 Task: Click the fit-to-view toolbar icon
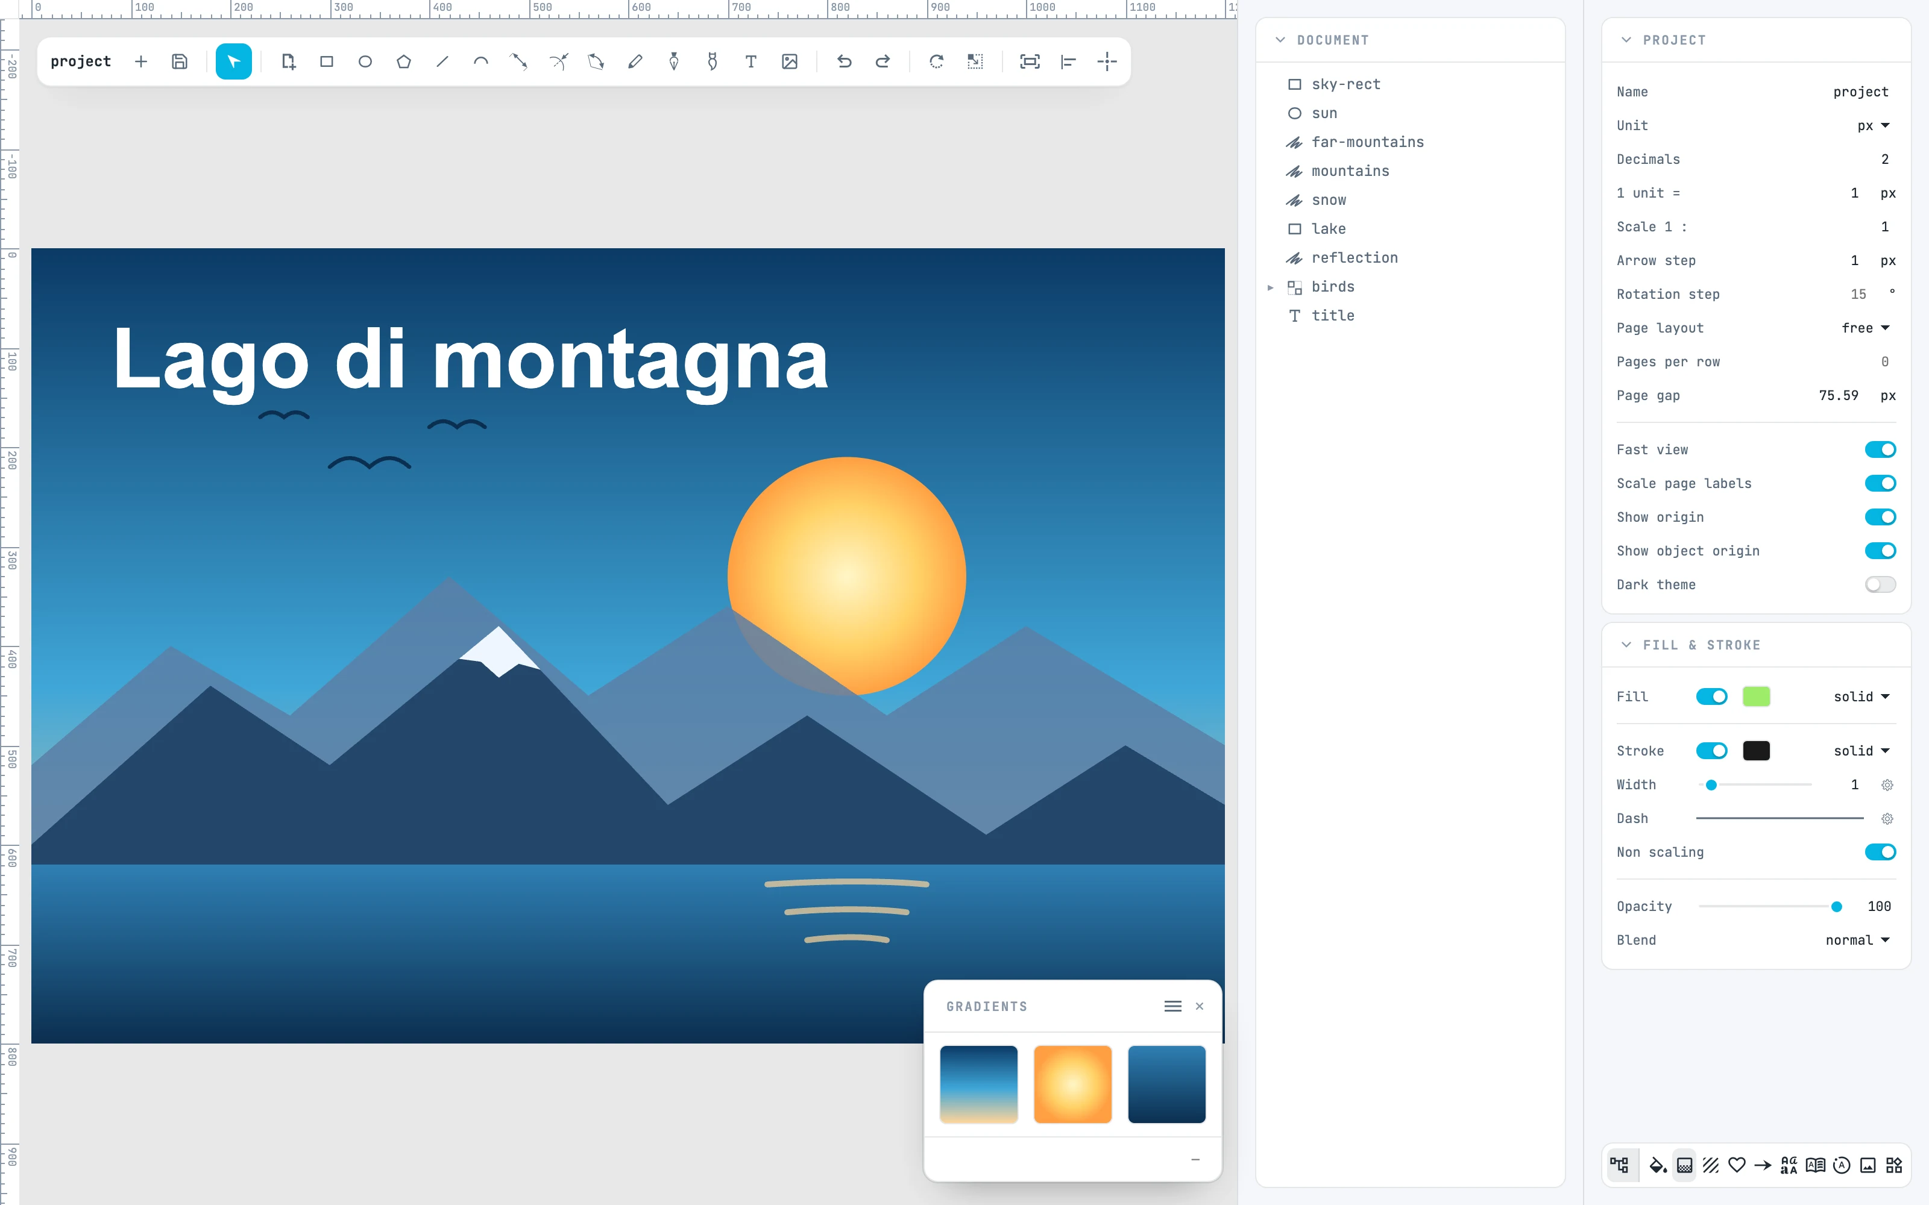point(1030,61)
